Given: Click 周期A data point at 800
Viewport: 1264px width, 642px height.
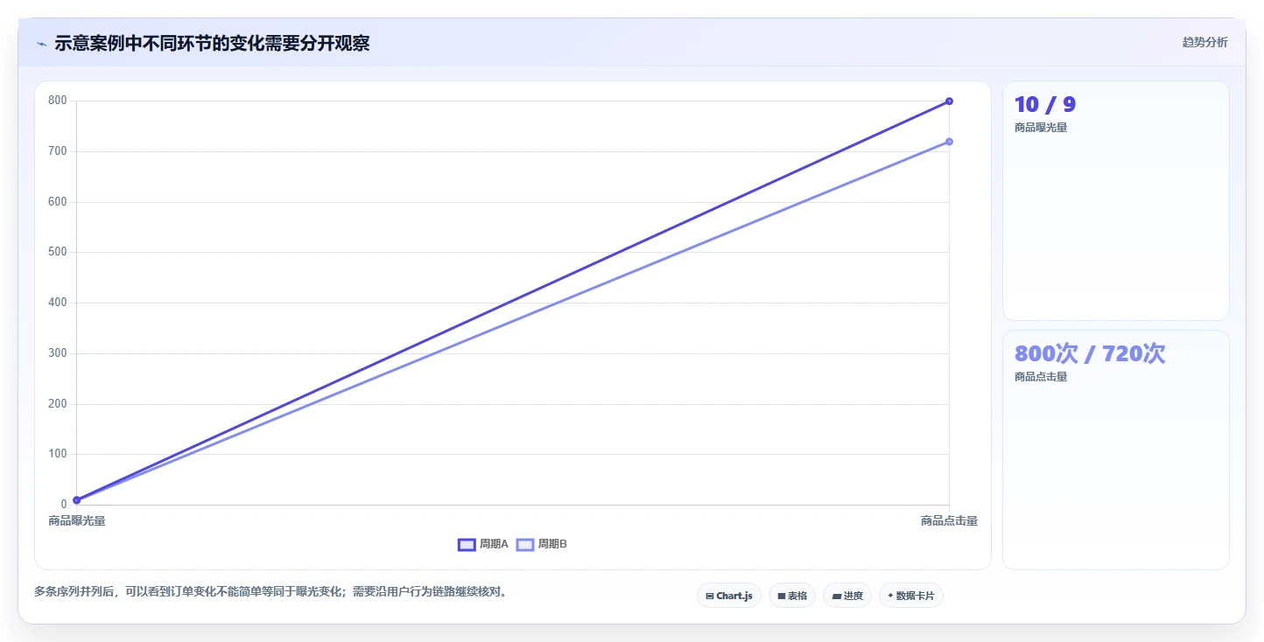Looking at the screenshot, I should pyautogui.click(x=949, y=101).
